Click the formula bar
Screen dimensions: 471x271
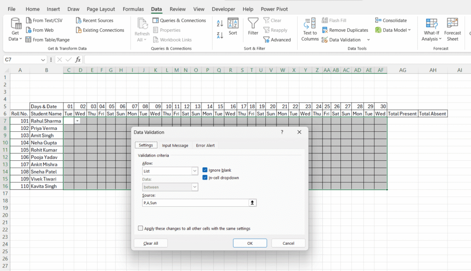point(276,59)
